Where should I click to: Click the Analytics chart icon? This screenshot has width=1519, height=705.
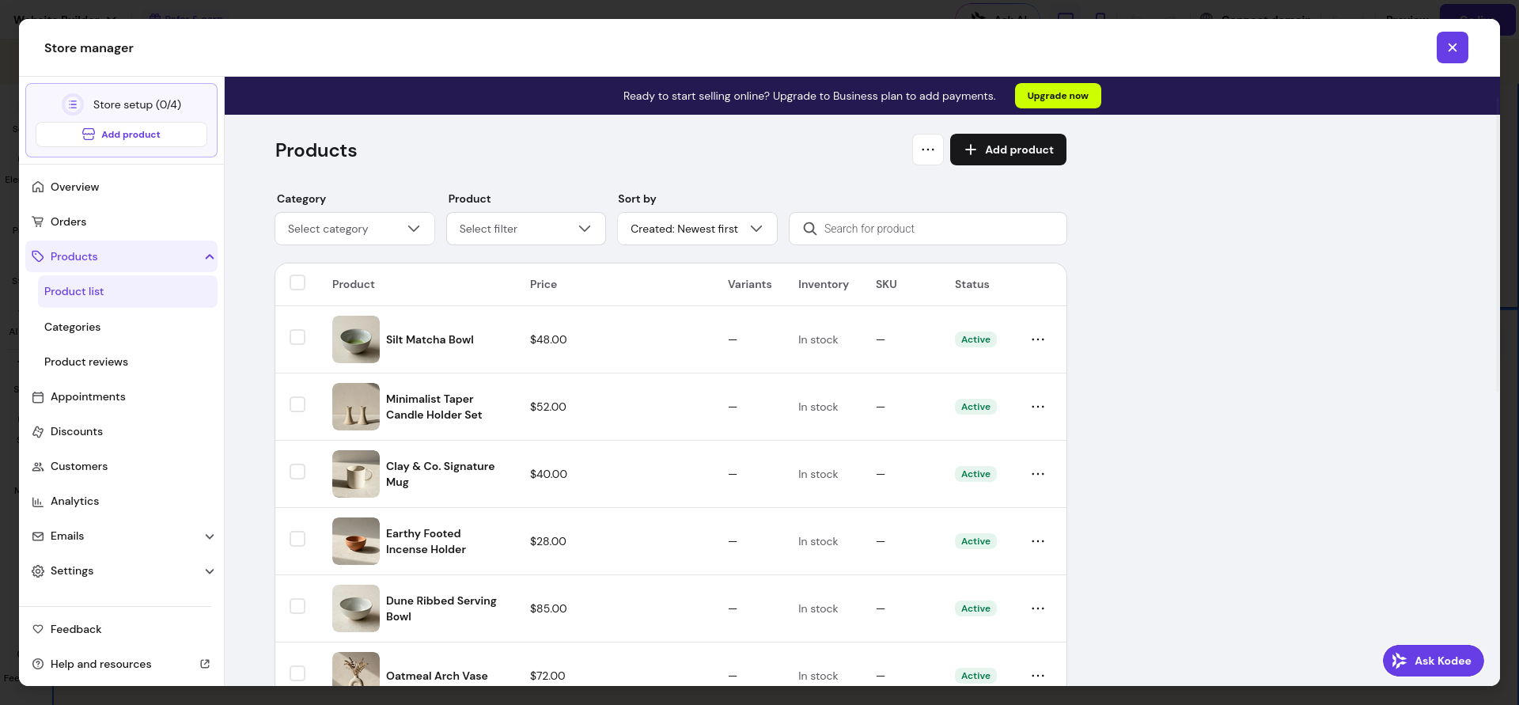(x=38, y=502)
